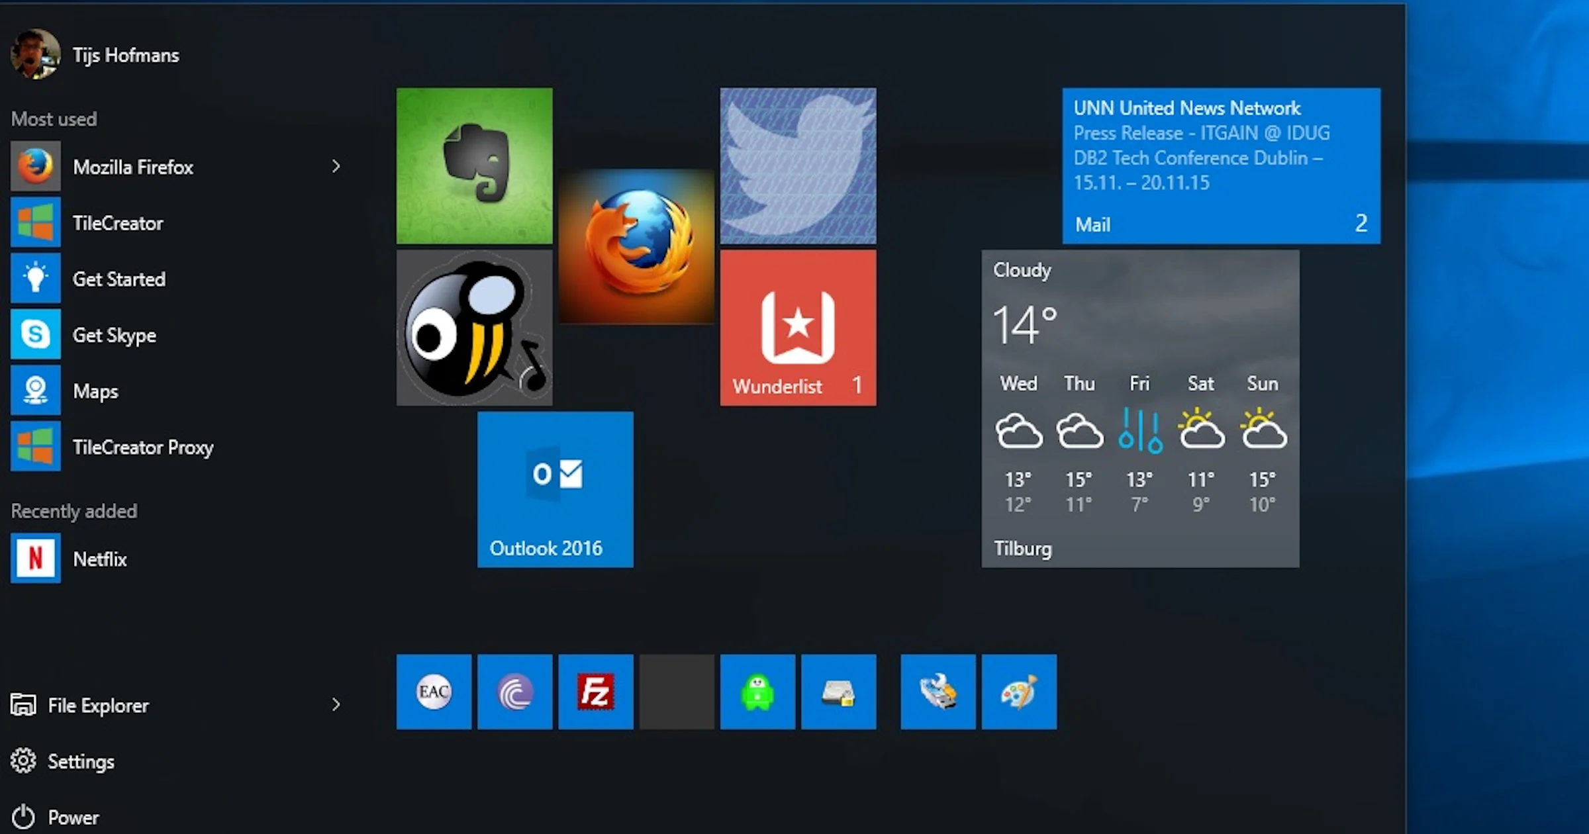
Task: Open the purple BitTorrent small tile
Action: [514, 692]
